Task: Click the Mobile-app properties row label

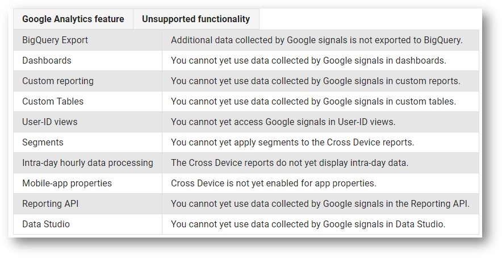Action: click(x=67, y=183)
